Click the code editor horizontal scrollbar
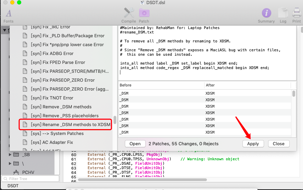The image size is (303, 190). [142, 180]
